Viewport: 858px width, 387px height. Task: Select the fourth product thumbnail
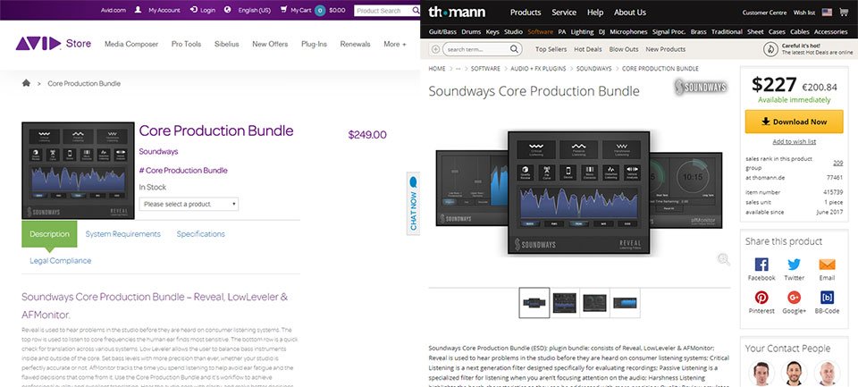click(x=625, y=303)
